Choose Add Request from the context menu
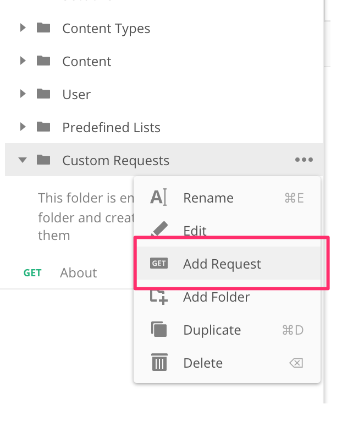The width and height of the screenshot is (353, 426). coord(222,264)
